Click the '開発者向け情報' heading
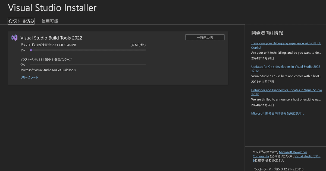The image size is (326, 171). tap(267, 33)
